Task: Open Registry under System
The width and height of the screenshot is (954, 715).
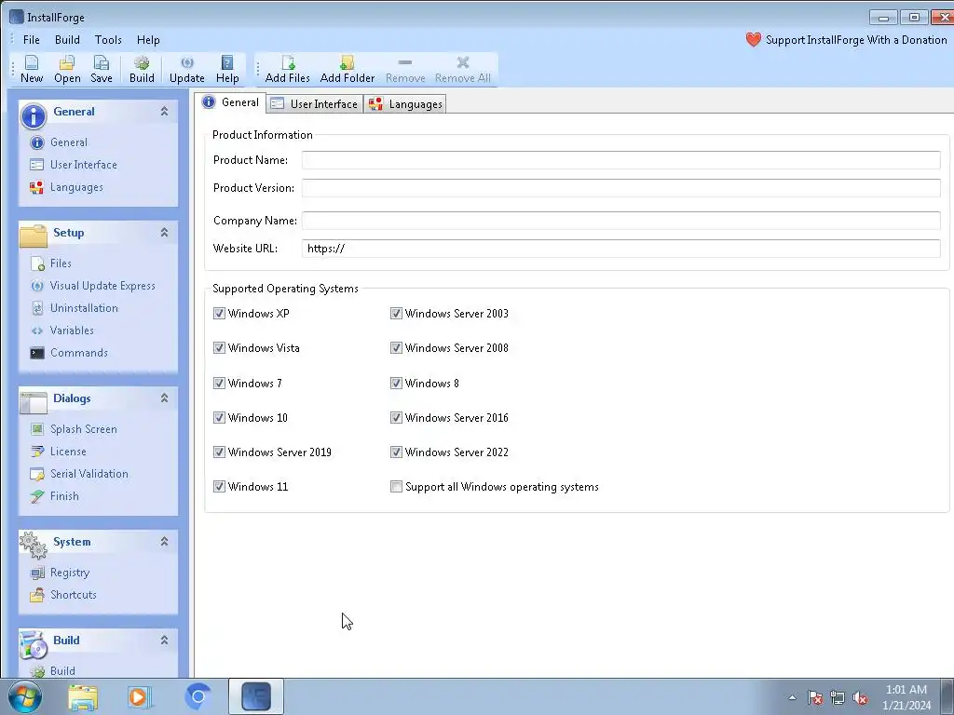Action: tap(60, 573)
